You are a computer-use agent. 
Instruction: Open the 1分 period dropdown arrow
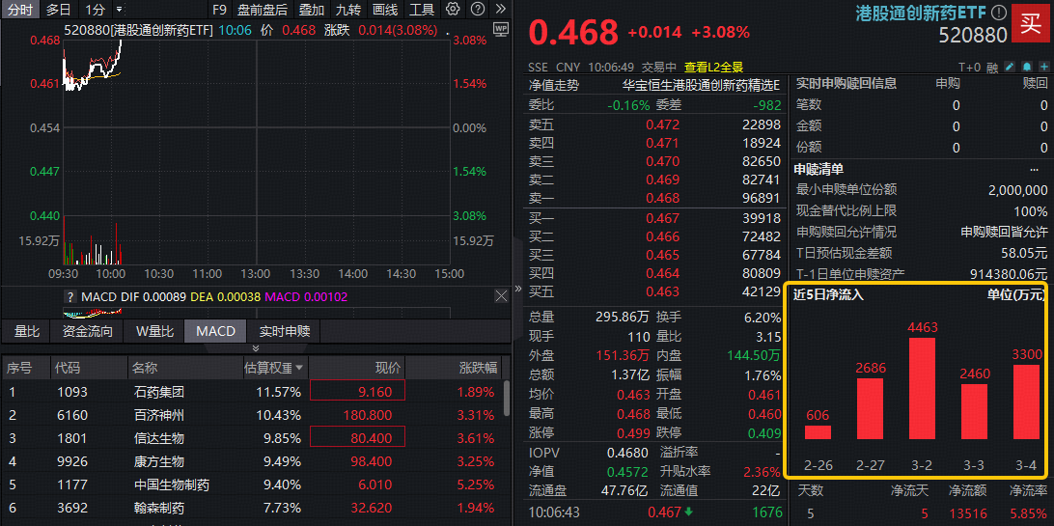(117, 10)
